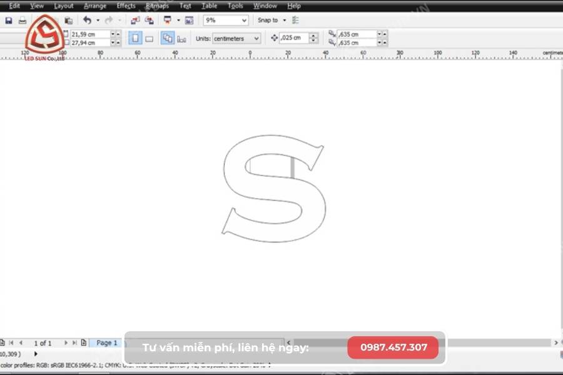Paste from the clipboard

tap(69, 20)
